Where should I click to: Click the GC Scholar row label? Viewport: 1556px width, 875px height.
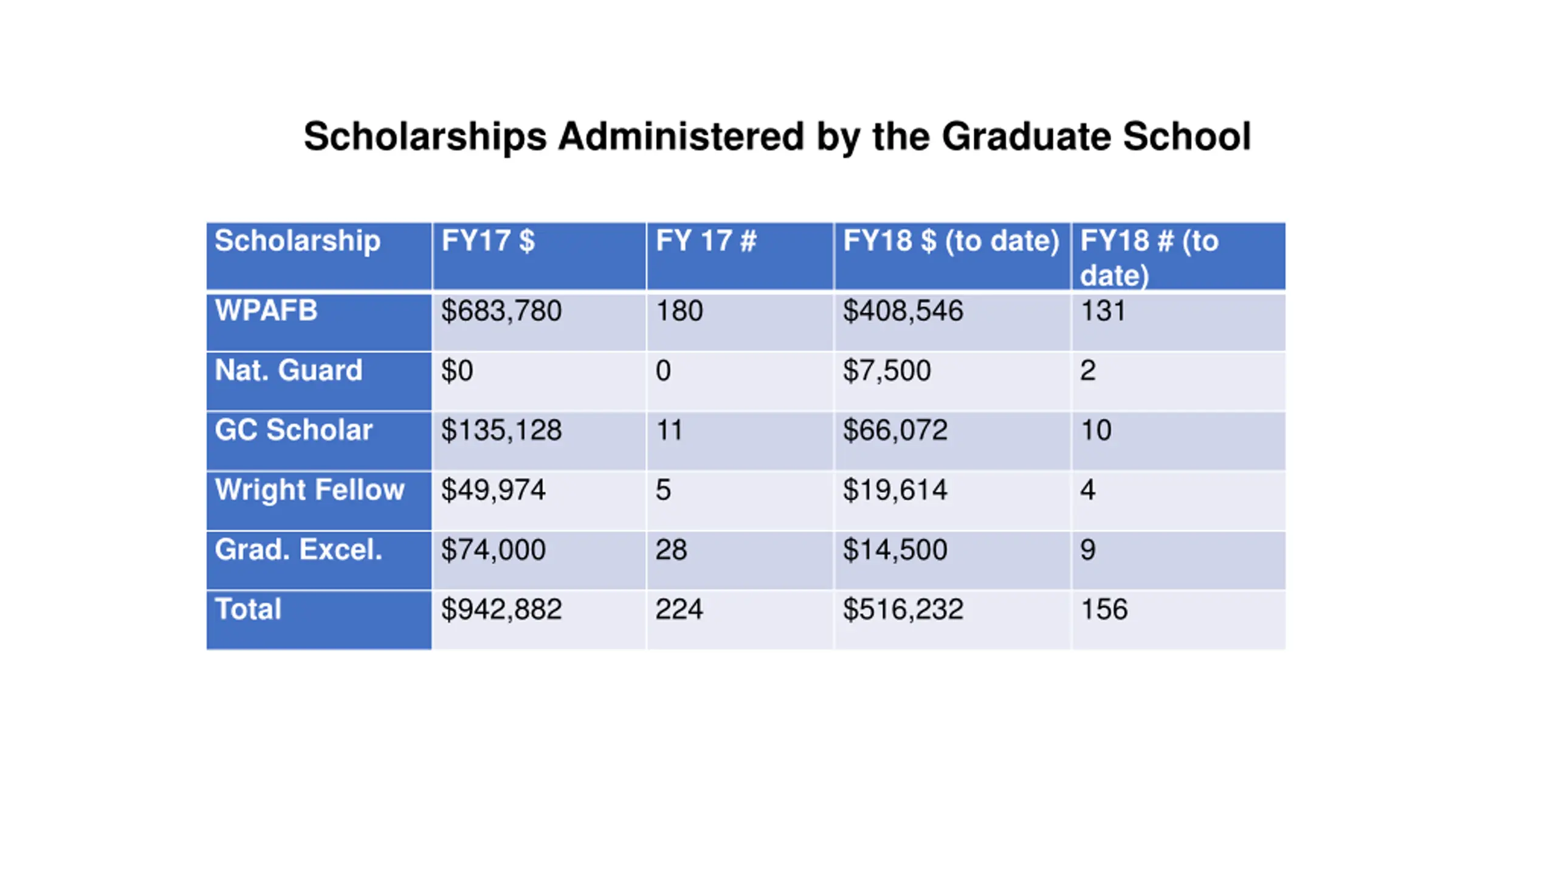coord(319,441)
